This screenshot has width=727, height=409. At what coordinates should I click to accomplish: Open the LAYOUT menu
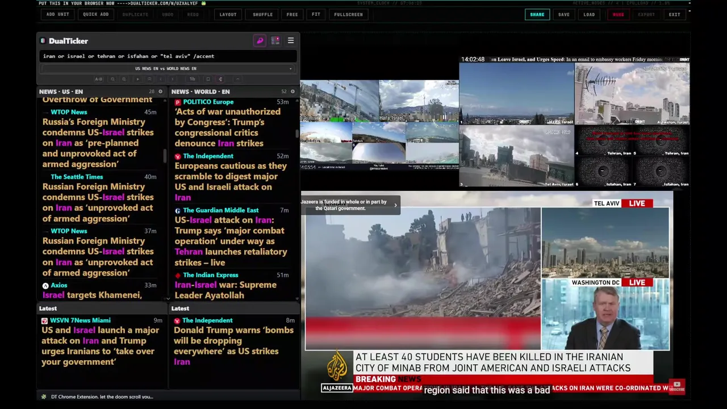[228, 14]
